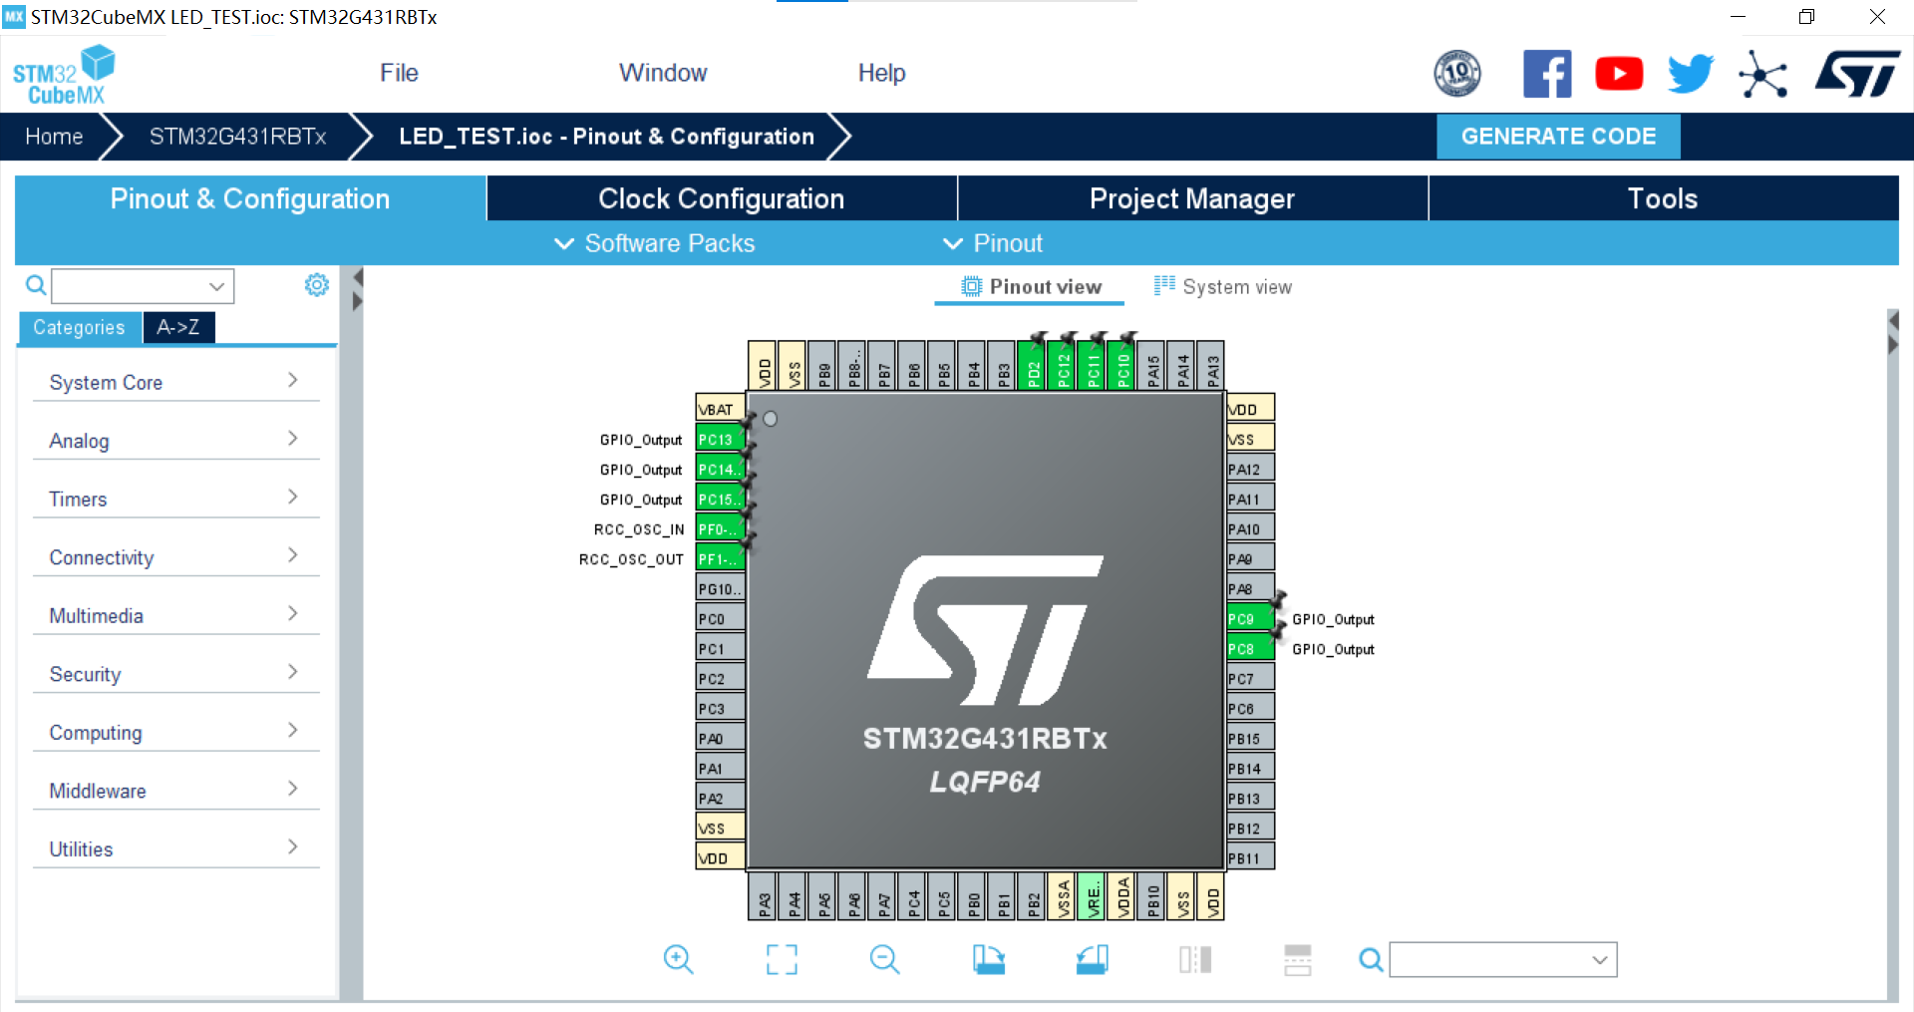Select the PG10 pin on the left side
Image resolution: width=1914 pixels, height=1012 pixels.
[x=720, y=588]
